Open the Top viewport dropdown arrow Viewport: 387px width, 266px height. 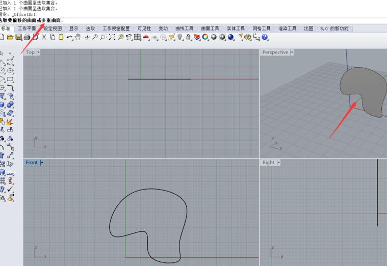[x=38, y=52]
